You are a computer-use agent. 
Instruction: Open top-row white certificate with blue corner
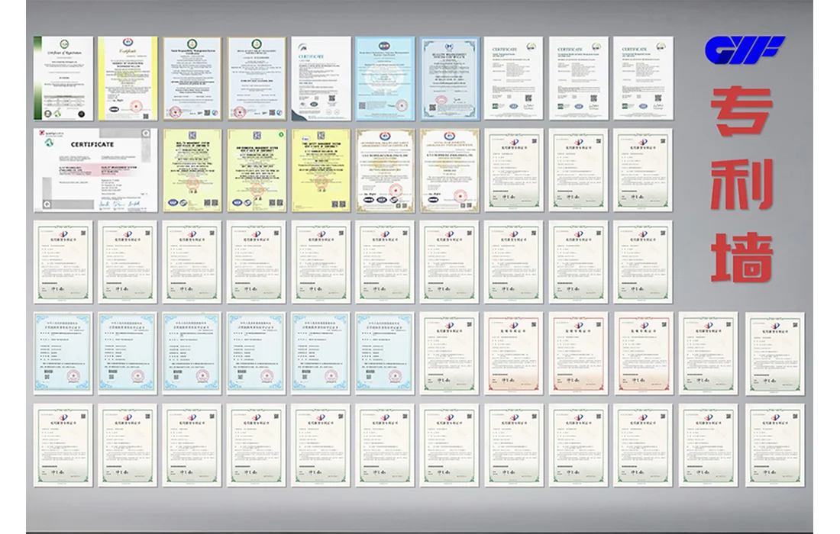[321, 79]
